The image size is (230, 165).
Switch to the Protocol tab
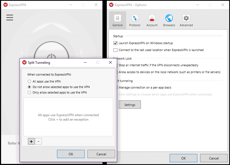[x=135, y=20]
